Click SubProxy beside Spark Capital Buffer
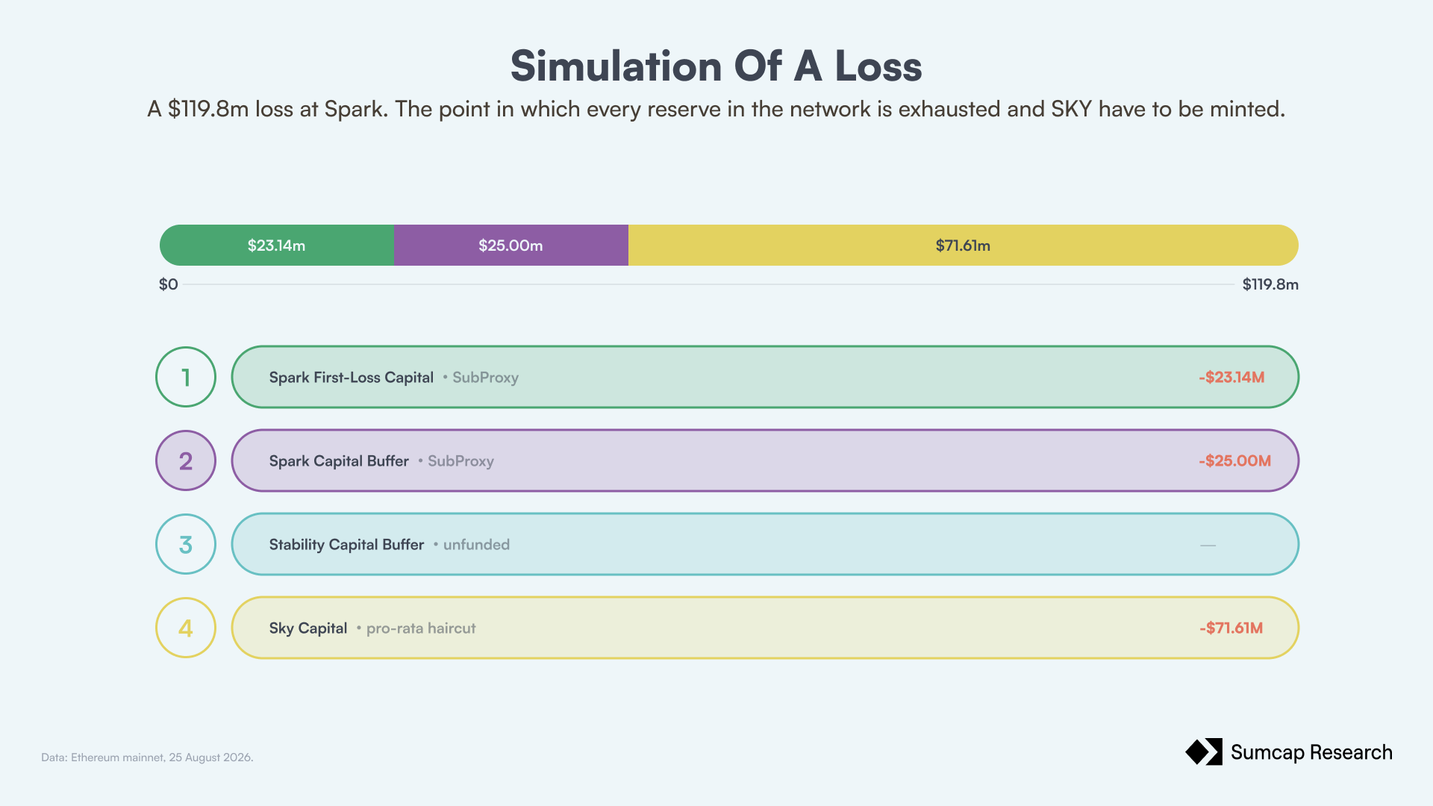This screenshot has width=1433, height=806. point(461,461)
